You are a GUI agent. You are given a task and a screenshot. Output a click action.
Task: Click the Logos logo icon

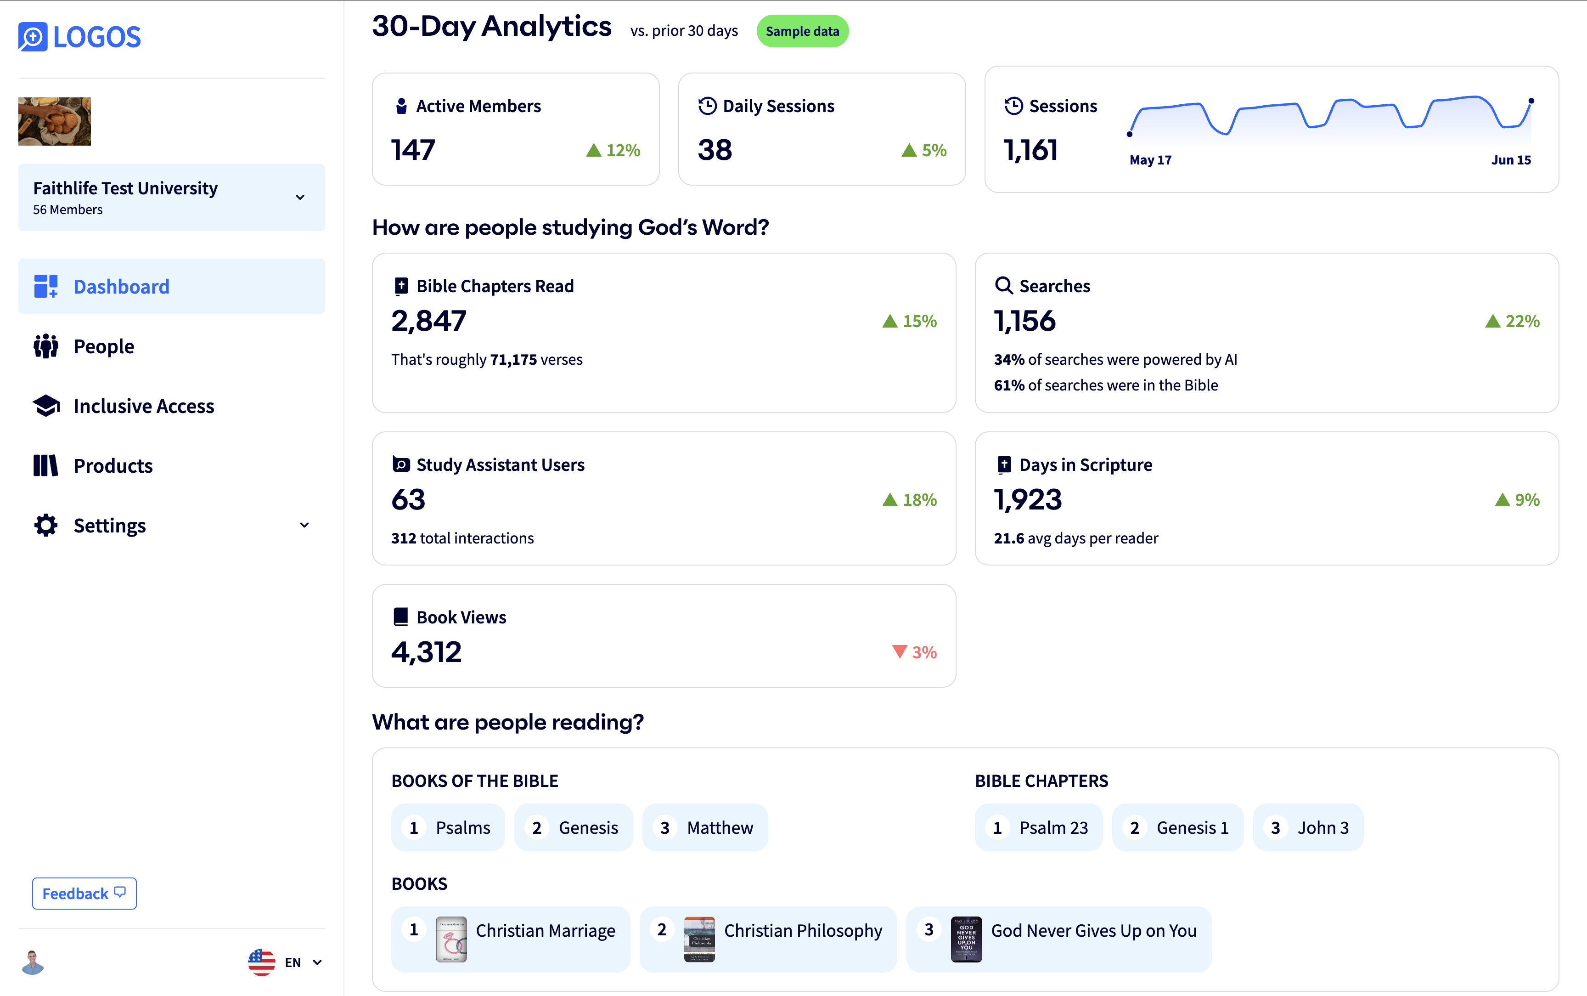(33, 37)
